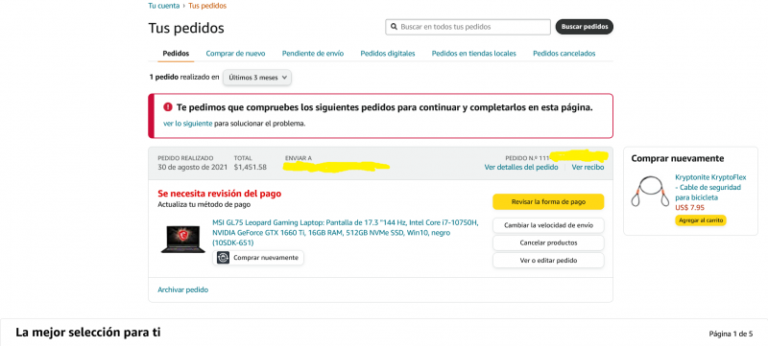Click the Cancelar productos button
Screen dimensions: 768x346
click(x=548, y=242)
